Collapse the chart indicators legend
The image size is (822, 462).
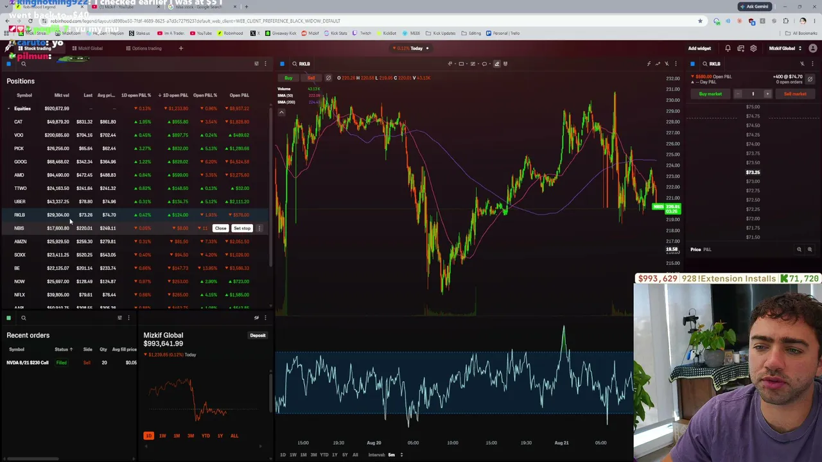point(281,112)
